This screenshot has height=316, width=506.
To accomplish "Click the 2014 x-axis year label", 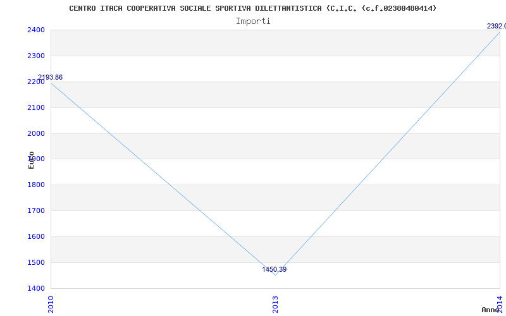I will (500, 304).
